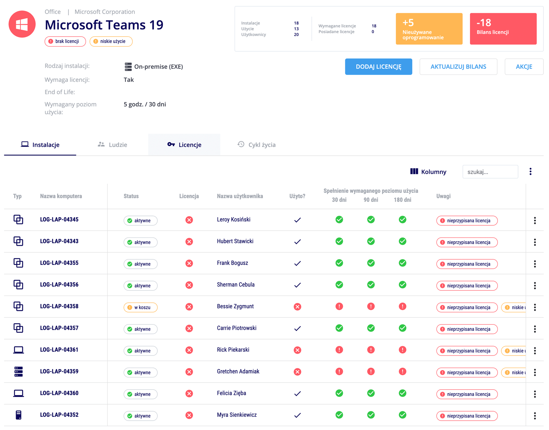Click the server type icon for LOG-LAP-04359
The height and width of the screenshot is (430, 549).
(18, 372)
